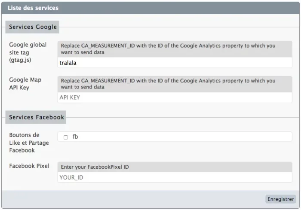Select the 'Services Google' section legend
The height and width of the screenshot is (210, 301).
point(32,27)
